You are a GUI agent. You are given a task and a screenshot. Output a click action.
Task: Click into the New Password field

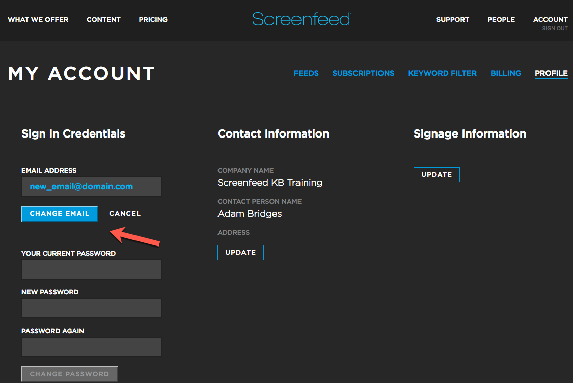[92, 308]
